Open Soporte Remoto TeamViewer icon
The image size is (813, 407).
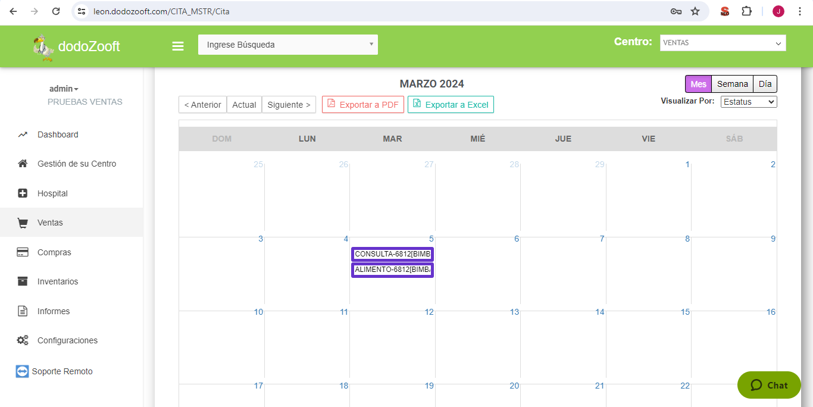click(x=22, y=371)
